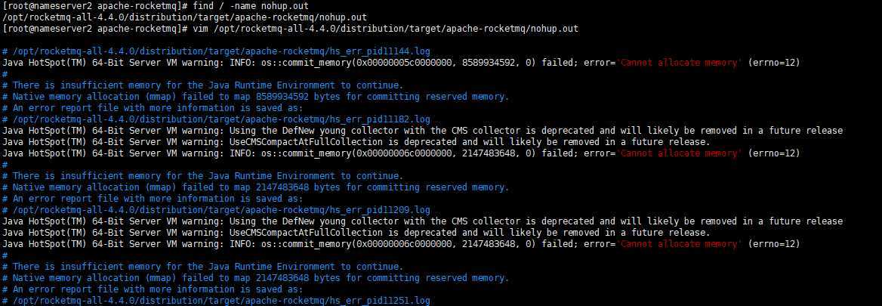The width and height of the screenshot is (882, 306).
Task: Click the last 2147483648 bytes mmap failure line
Action: [x=256, y=278]
